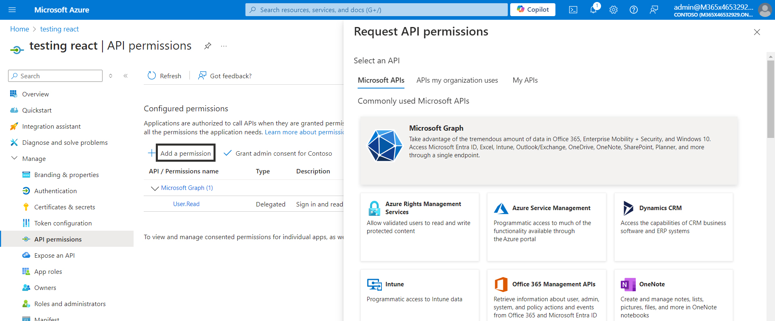Image resolution: width=775 pixels, height=321 pixels.
Task: Open the more options ellipsis beside title
Action: click(x=224, y=46)
